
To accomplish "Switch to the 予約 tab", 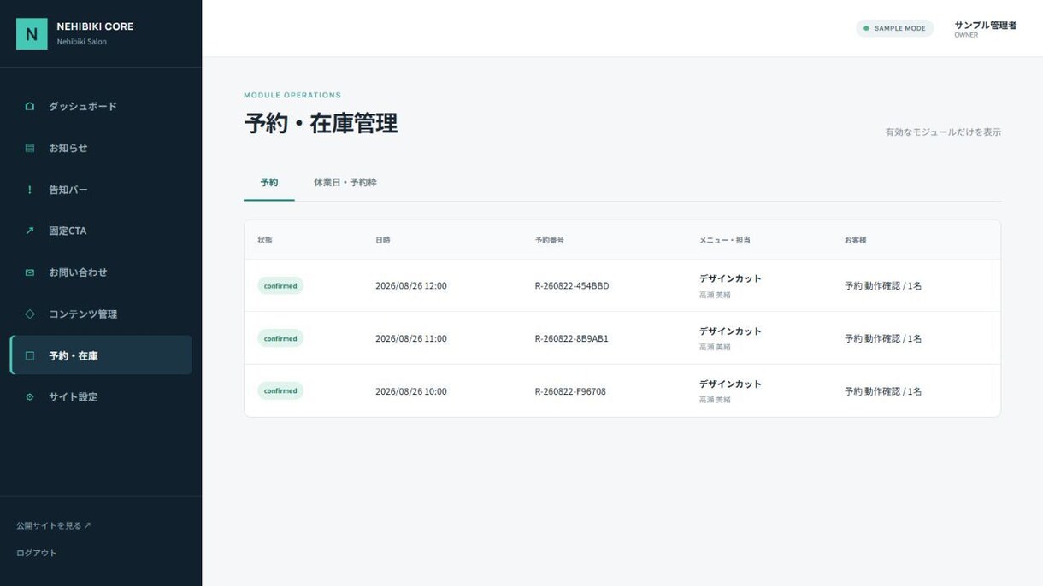I will (269, 183).
